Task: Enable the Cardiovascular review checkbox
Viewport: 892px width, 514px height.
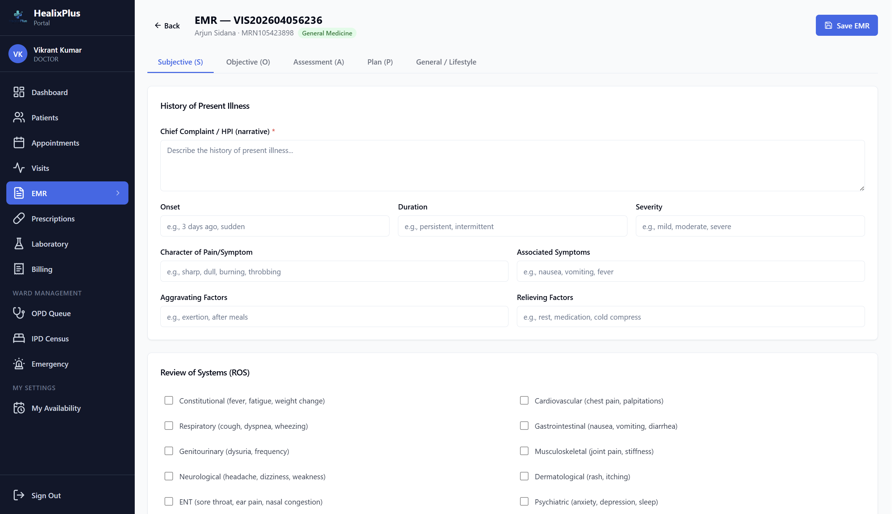Action: 524,400
